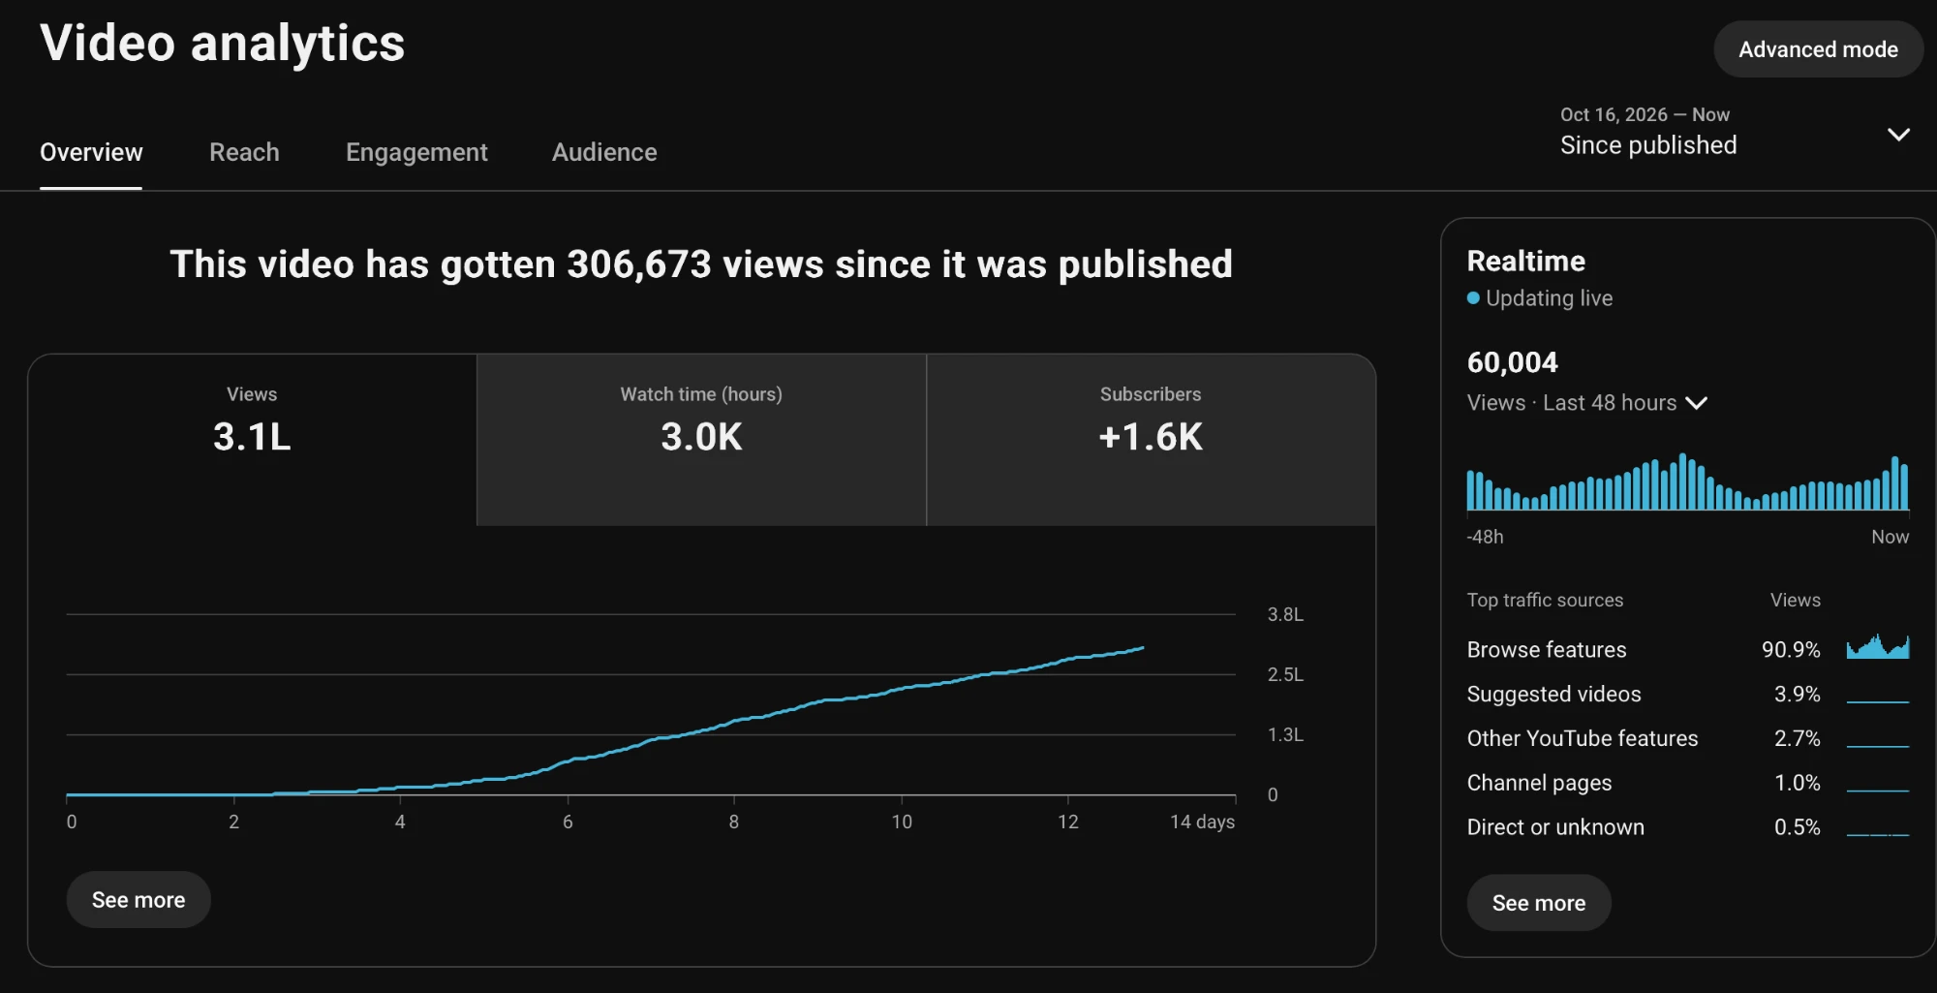The height and width of the screenshot is (993, 1937).
Task: Click the 306,673 views headline
Action: point(701,264)
